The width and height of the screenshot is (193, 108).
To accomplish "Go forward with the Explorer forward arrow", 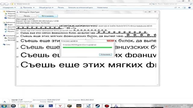I will [x=7, y=4].
